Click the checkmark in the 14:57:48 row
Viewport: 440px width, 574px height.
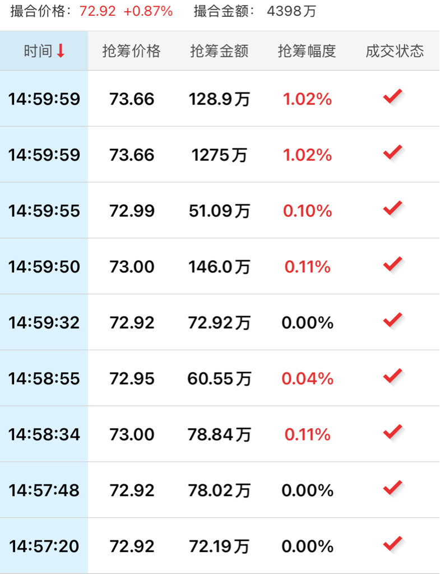click(x=393, y=489)
